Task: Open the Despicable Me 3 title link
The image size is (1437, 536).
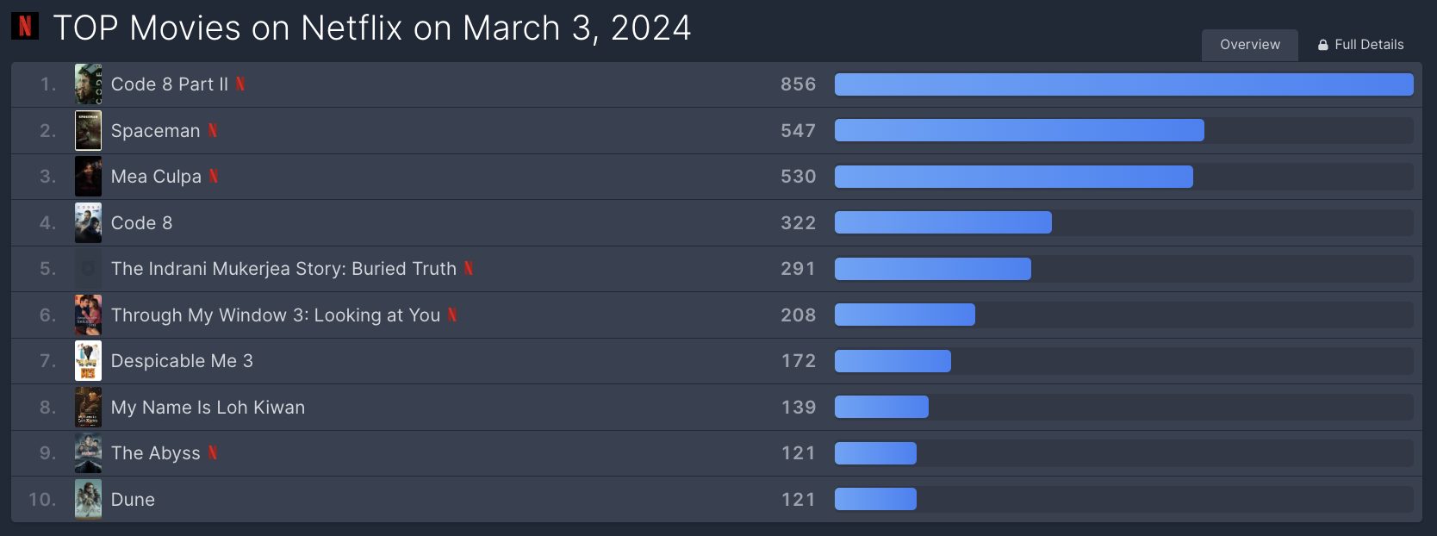Action: (182, 361)
